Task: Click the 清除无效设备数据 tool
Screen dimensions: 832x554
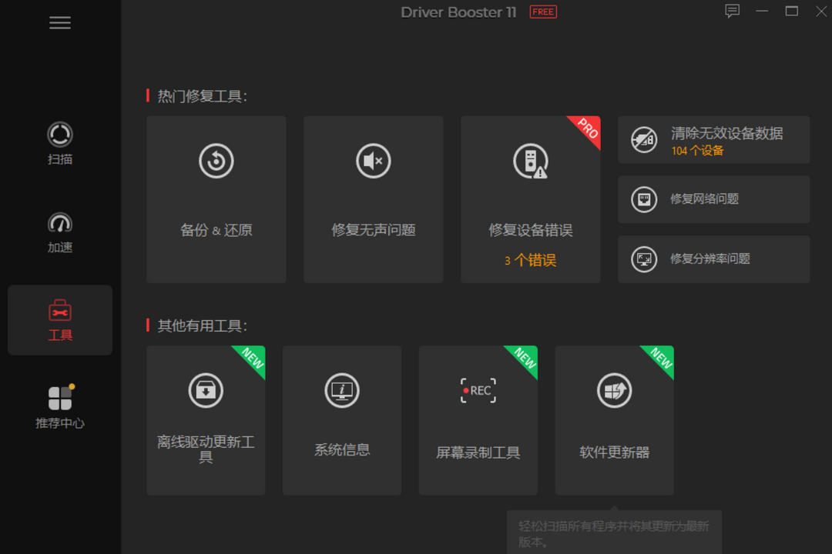Action: [713, 139]
